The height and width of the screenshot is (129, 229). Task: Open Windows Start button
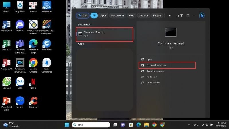click(x=67, y=125)
